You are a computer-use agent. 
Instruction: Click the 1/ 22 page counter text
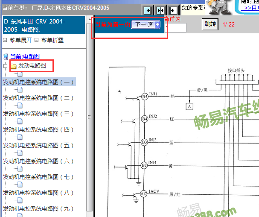tap(229, 24)
